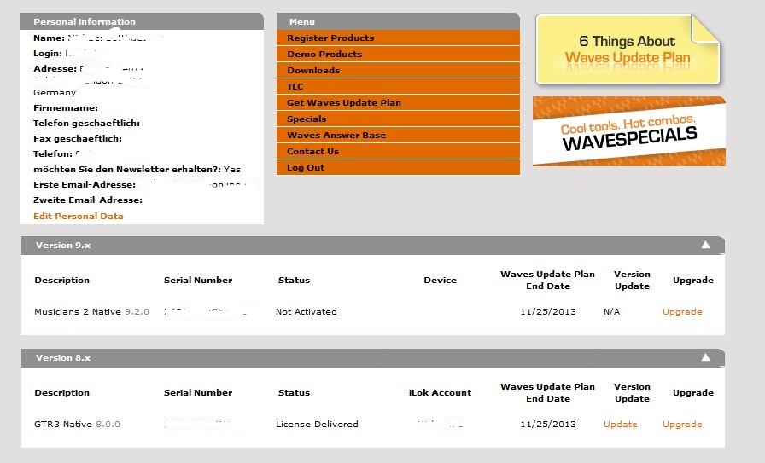This screenshot has width=765, height=463.
Task: Click the Newsletter erhalten Yes value
Action: click(x=232, y=169)
